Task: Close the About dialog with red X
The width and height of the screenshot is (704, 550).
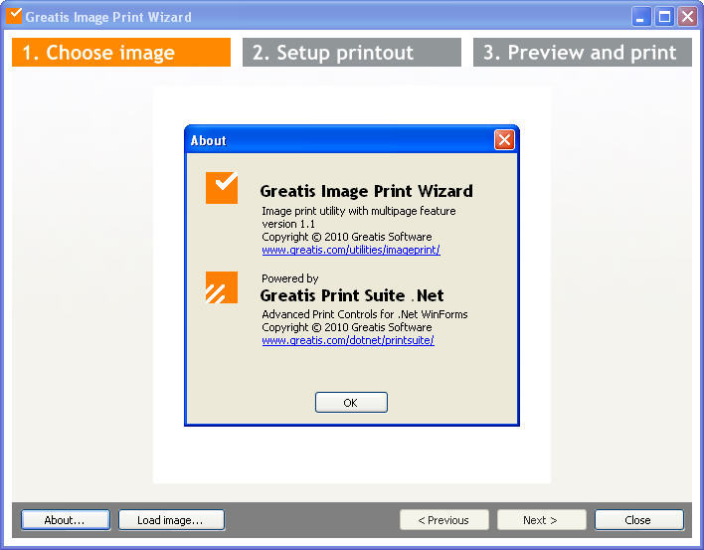Action: [x=504, y=140]
